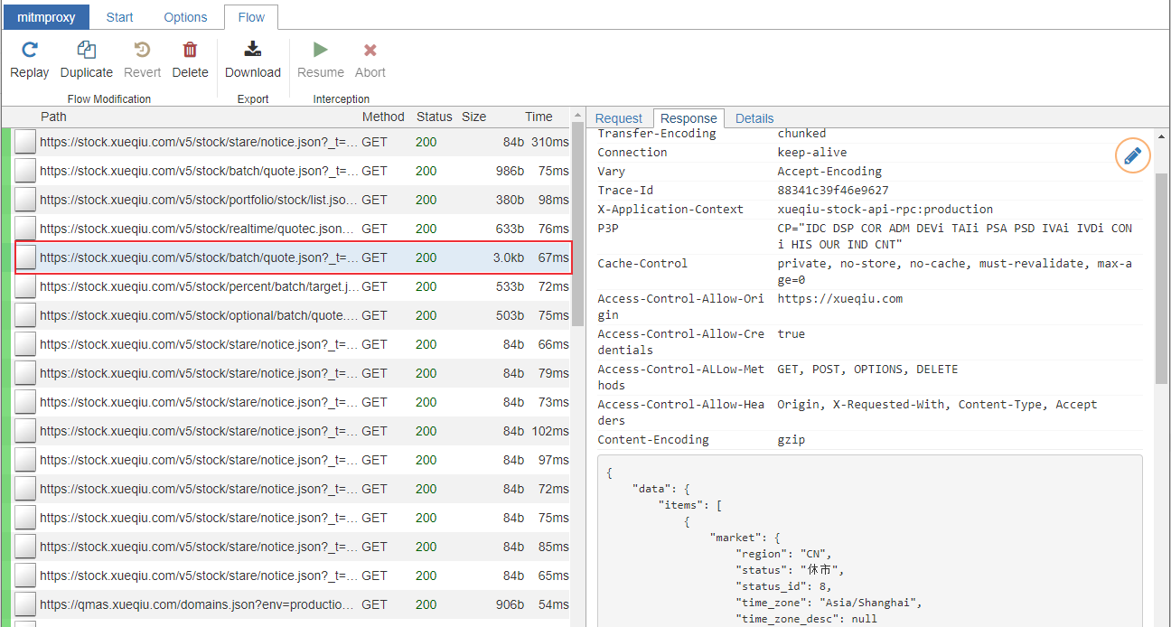This screenshot has width=1171, height=627.
Task: Duplicate the selected flow
Action: tap(87, 61)
